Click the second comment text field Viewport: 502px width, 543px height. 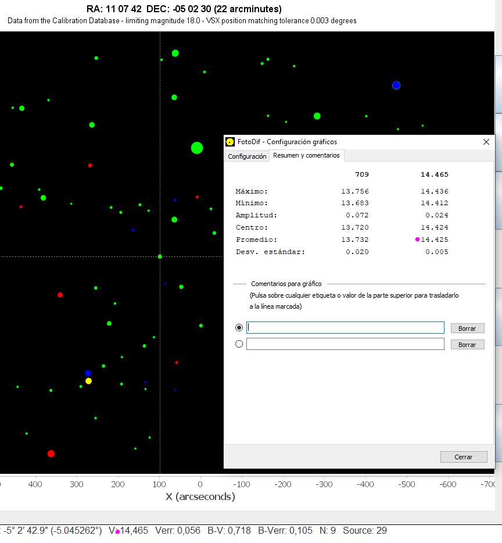(345, 344)
